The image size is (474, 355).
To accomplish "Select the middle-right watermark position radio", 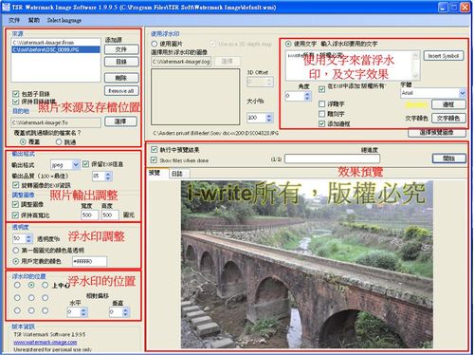I will pos(46,298).
